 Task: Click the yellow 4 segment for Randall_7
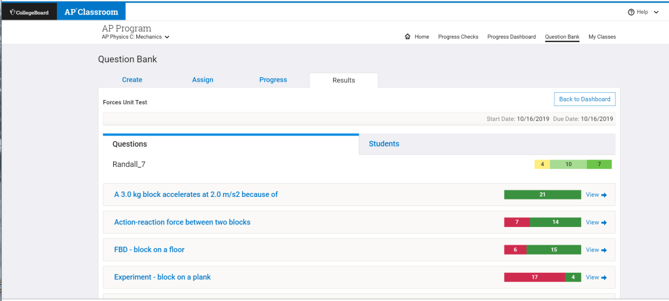[542, 164]
